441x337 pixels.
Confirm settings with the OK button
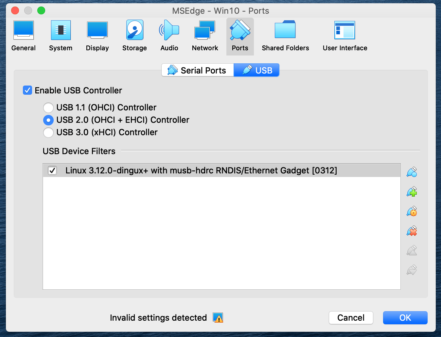pyautogui.click(x=405, y=318)
